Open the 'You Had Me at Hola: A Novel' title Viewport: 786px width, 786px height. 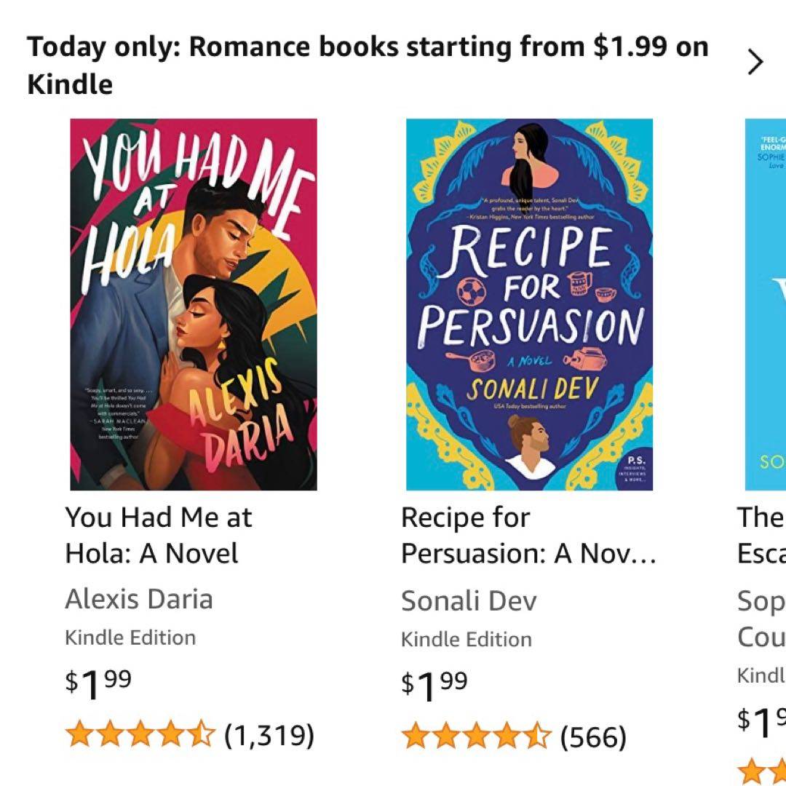[158, 536]
